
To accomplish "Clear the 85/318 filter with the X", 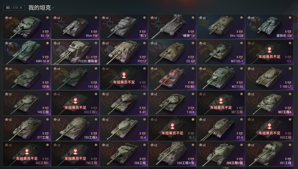I will coord(21,8).
